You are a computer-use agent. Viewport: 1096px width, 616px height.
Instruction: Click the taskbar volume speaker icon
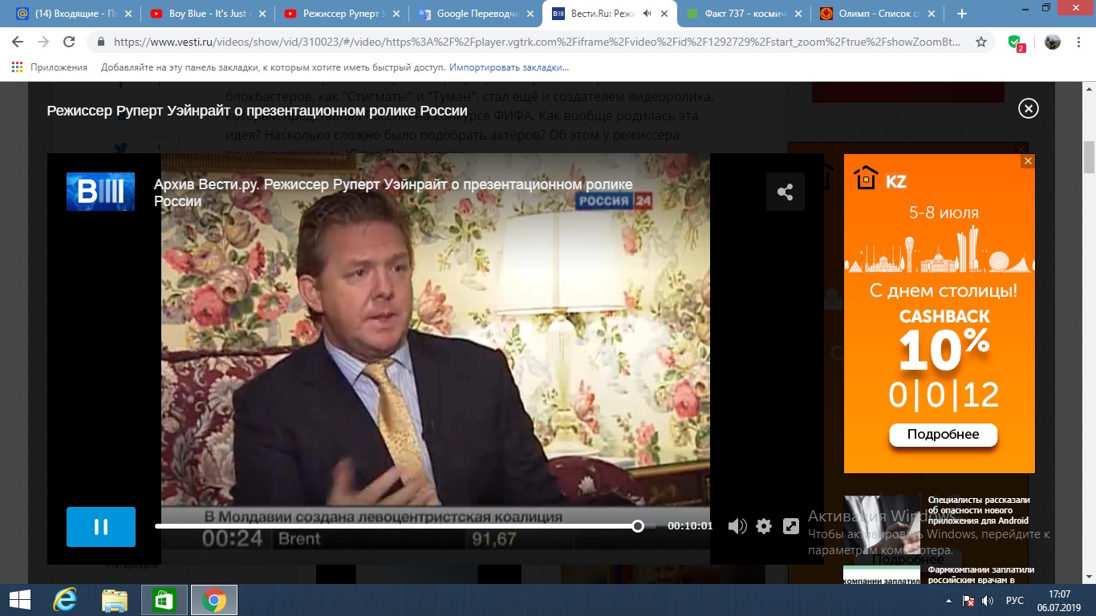pos(988,600)
